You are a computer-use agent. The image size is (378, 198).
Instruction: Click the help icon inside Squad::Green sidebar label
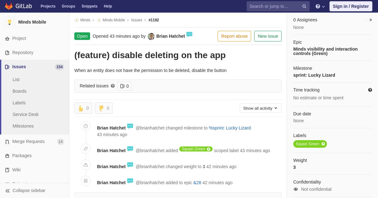click(323, 144)
